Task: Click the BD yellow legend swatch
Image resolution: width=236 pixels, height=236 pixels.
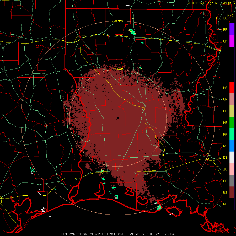Action: pos(232,111)
